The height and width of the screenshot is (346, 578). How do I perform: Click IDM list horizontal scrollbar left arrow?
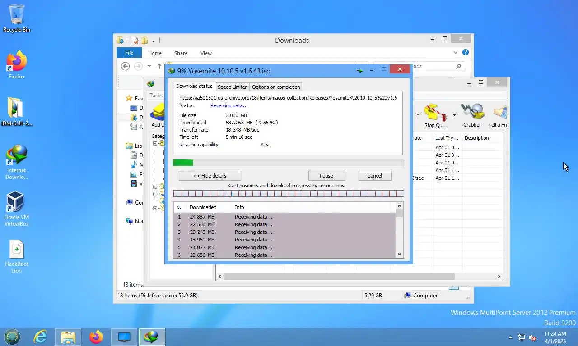tap(220, 276)
